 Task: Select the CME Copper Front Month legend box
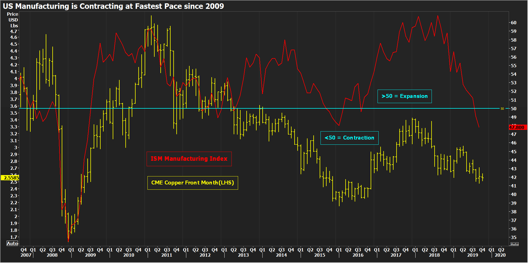tap(192, 183)
